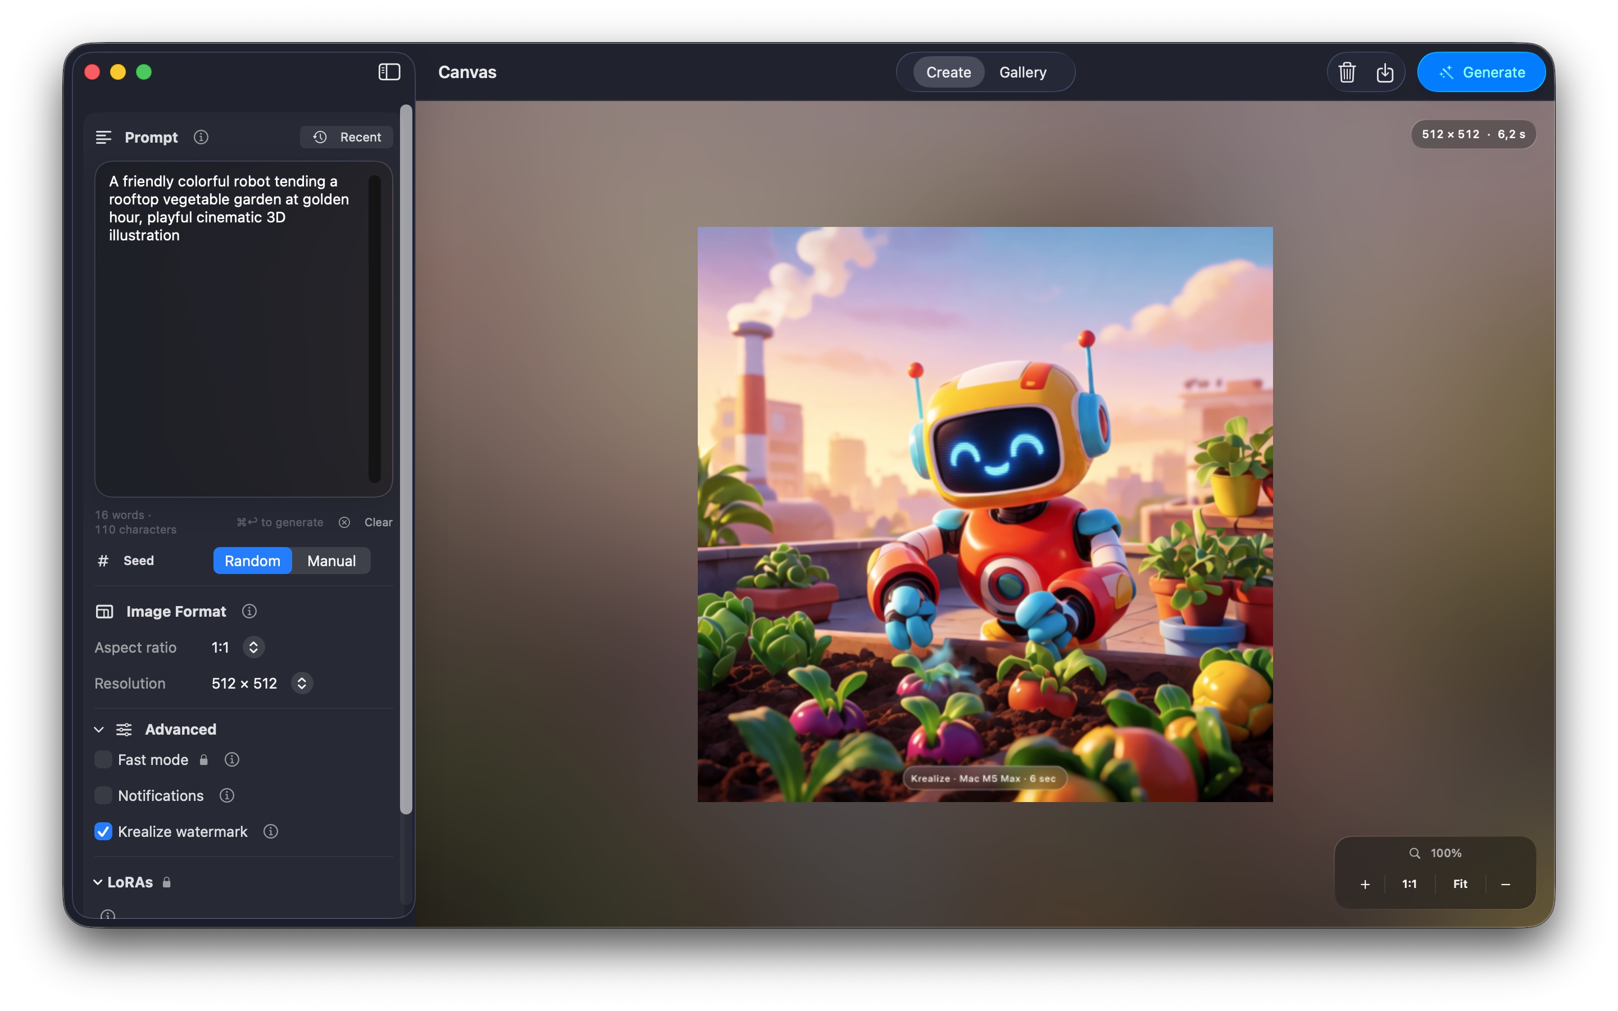1618x1011 pixels.
Task: Click the generated robot garden image
Action: coord(985,514)
